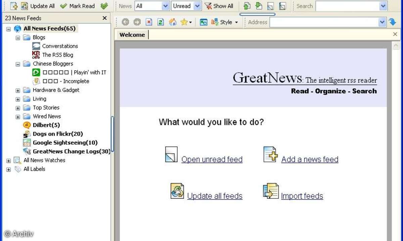
Task: Select All News Watches
Action: [44, 160]
